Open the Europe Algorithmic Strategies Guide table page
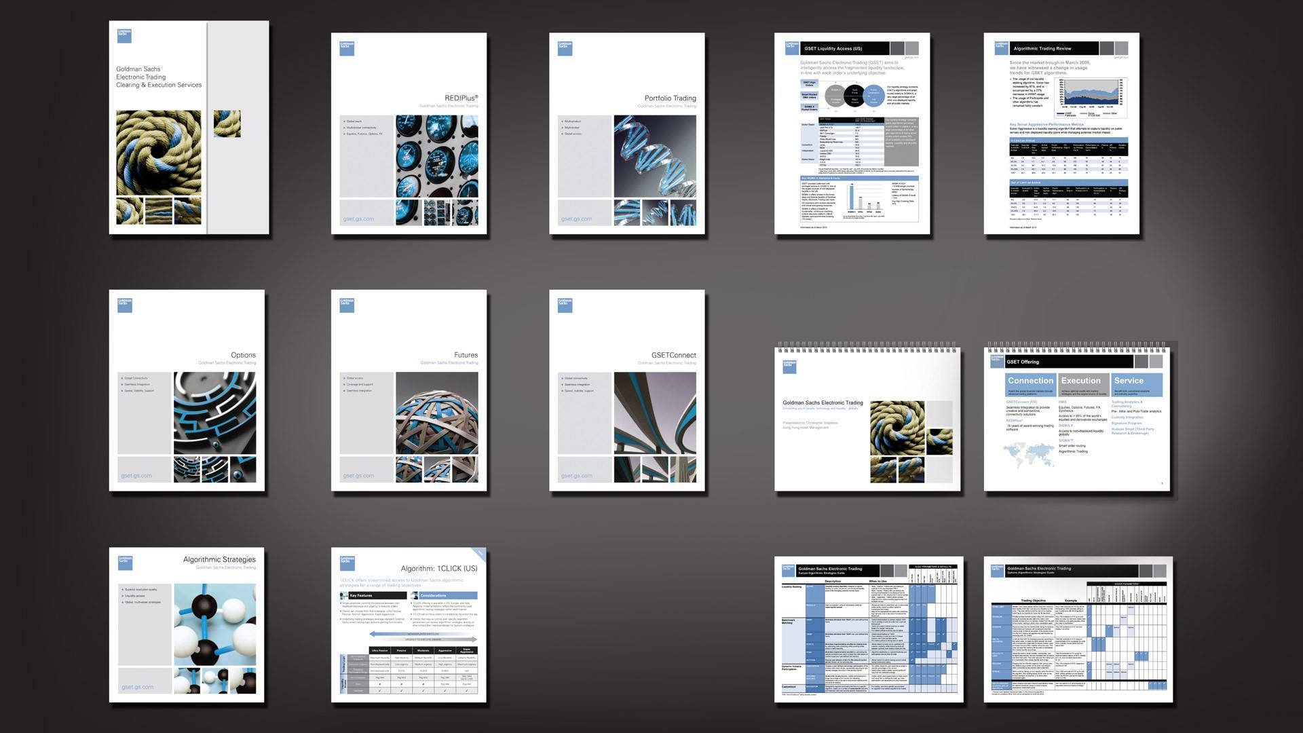Image resolution: width=1303 pixels, height=733 pixels. click(x=869, y=630)
